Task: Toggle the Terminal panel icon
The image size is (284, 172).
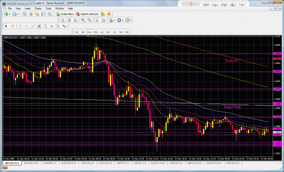Action: coord(44,14)
